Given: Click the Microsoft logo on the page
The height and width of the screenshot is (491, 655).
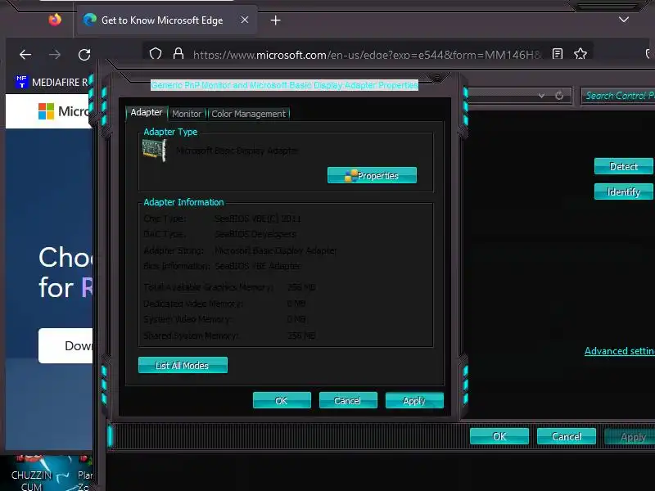Looking at the screenshot, I should point(47,111).
